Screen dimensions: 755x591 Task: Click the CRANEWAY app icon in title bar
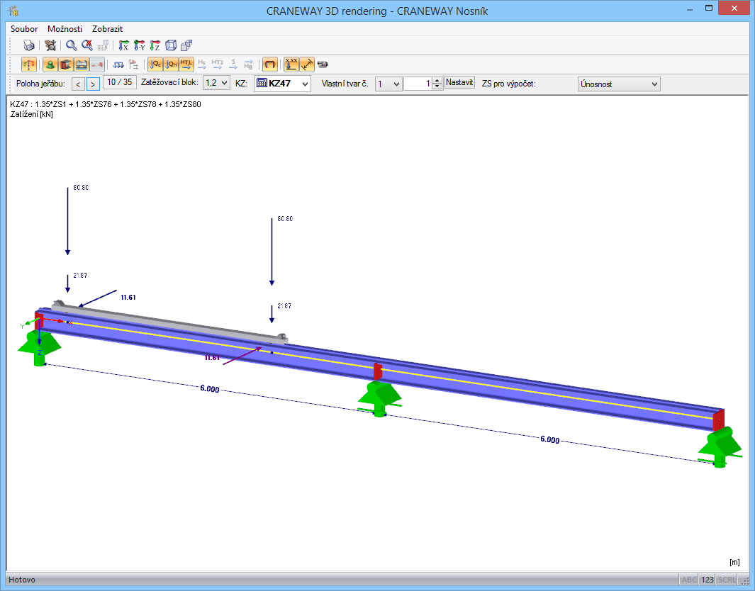[14, 11]
